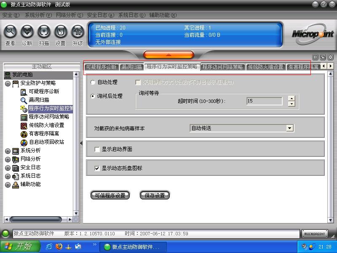Open 传统防火墙设置 in the sidebar tree
337x253 pixels.
coord(46,125)
